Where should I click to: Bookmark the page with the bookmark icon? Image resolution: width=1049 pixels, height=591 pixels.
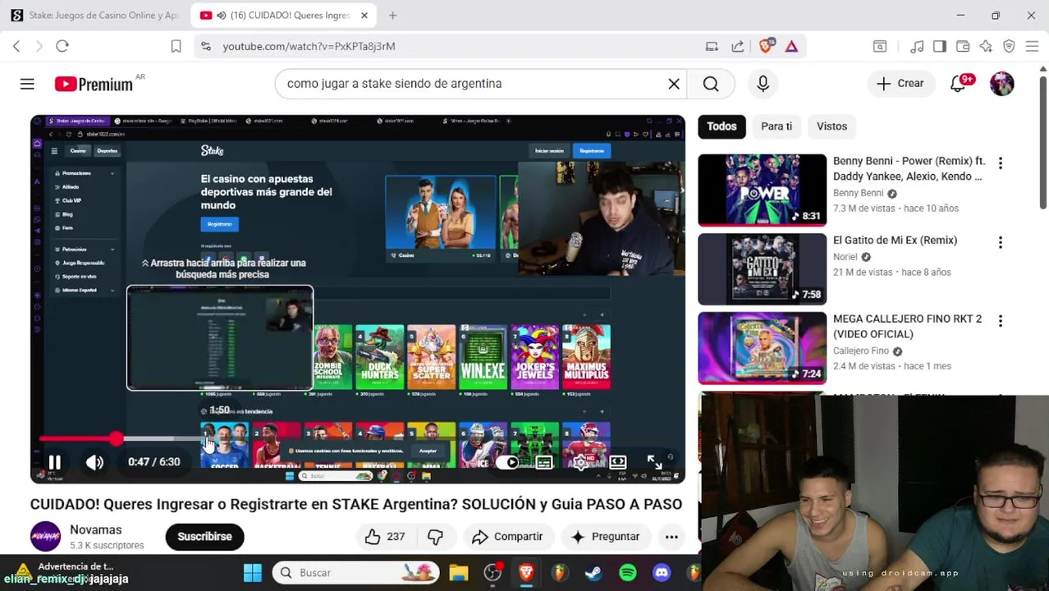pos(176,47)
